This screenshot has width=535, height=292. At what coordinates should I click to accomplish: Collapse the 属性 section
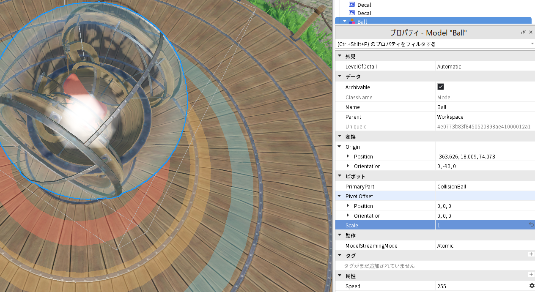[x=339, y=276]
